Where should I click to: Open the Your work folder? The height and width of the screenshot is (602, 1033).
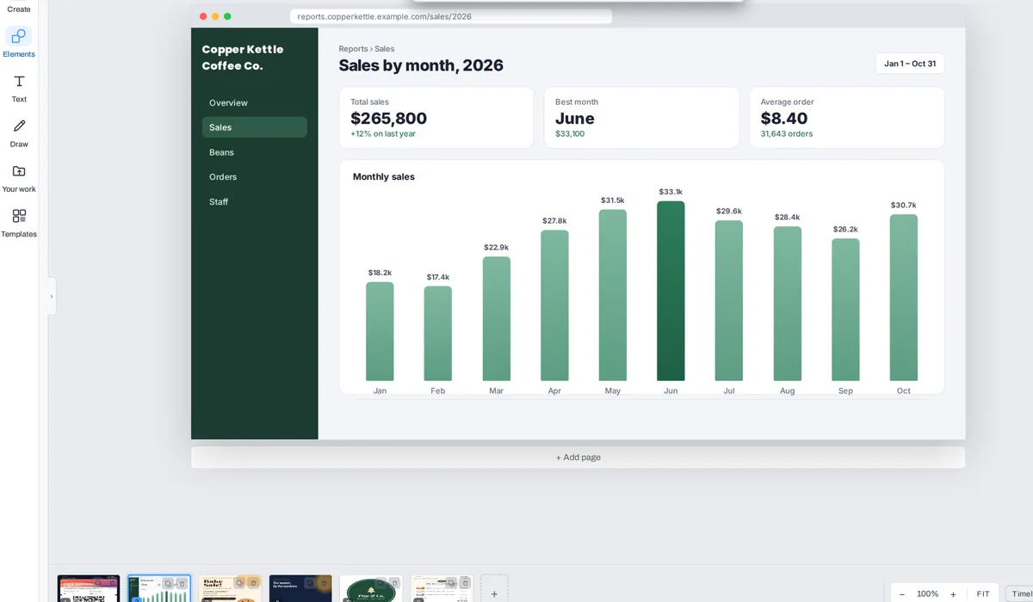(19, 177)
